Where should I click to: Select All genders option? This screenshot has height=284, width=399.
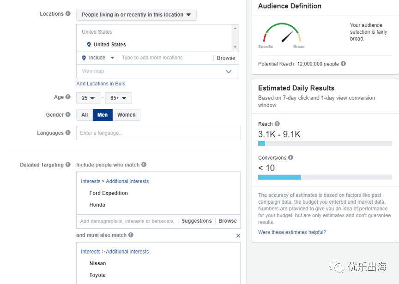(x=85, y=115)
